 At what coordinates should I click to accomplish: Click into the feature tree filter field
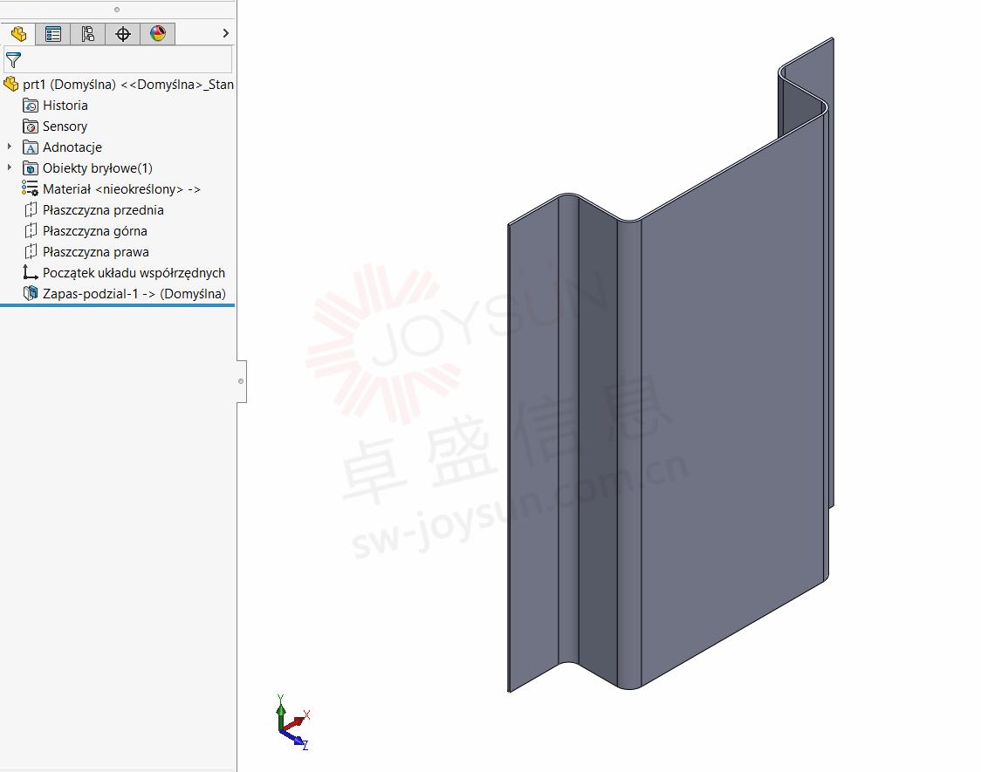click(x=118, y=60)
